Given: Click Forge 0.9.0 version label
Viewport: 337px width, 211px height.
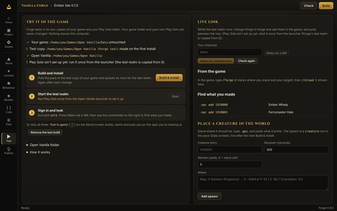Looking at the screenshot, I should (x=326, y=208).
